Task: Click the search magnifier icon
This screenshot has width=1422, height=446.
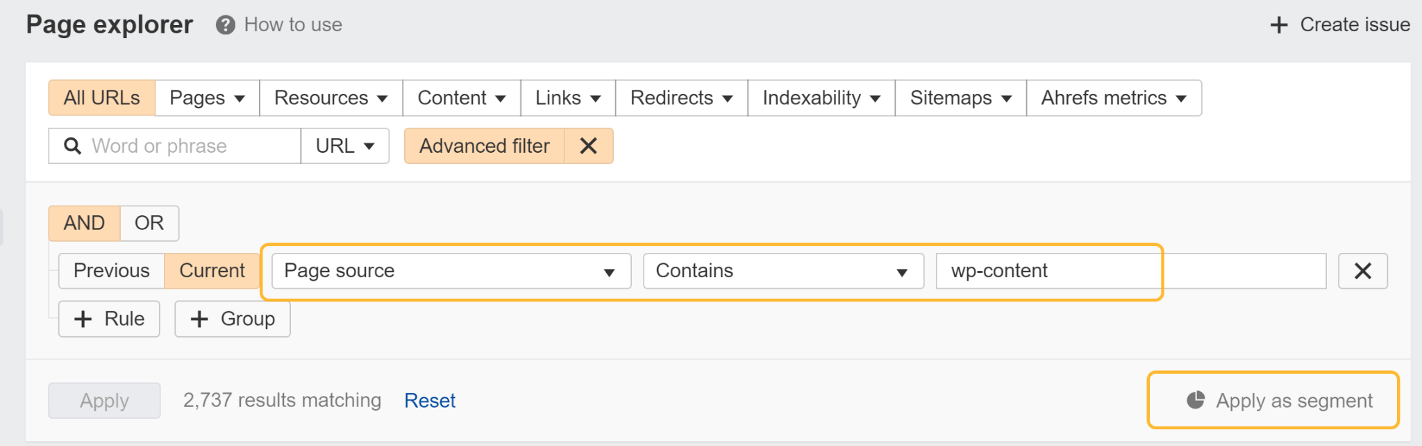Action: point(72,146)
